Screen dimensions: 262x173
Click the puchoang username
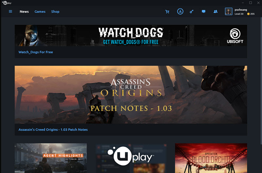(241, 10)
